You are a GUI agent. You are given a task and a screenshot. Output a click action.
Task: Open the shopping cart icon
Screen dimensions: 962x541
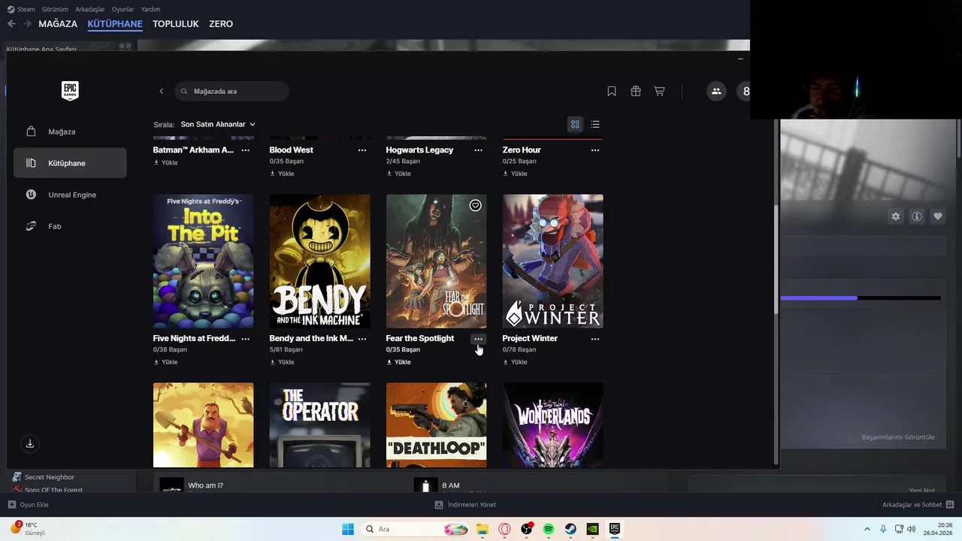coord(659,91)
